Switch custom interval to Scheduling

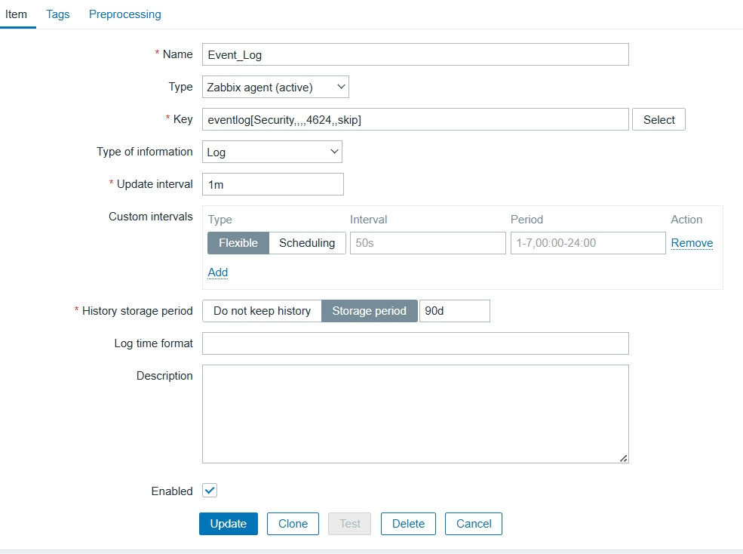(307, 243)
